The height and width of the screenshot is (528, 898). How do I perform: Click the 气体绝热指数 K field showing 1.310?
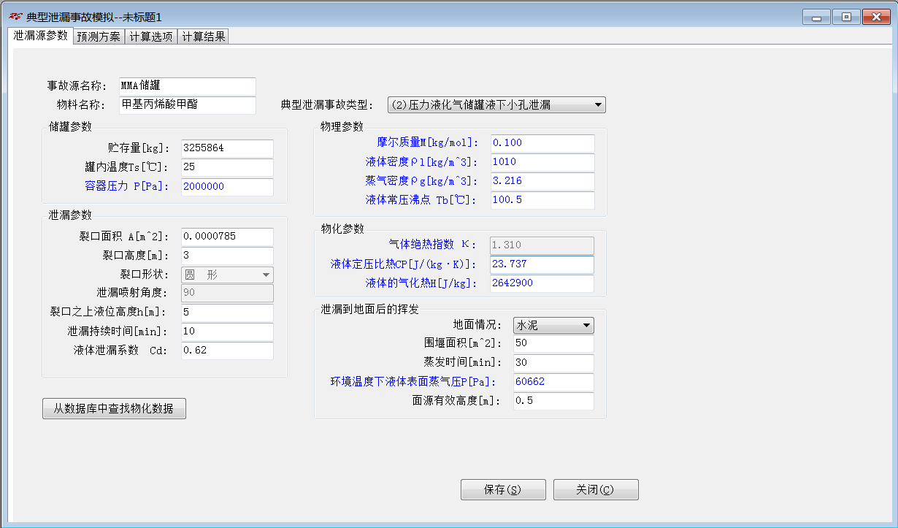point(542,245)
